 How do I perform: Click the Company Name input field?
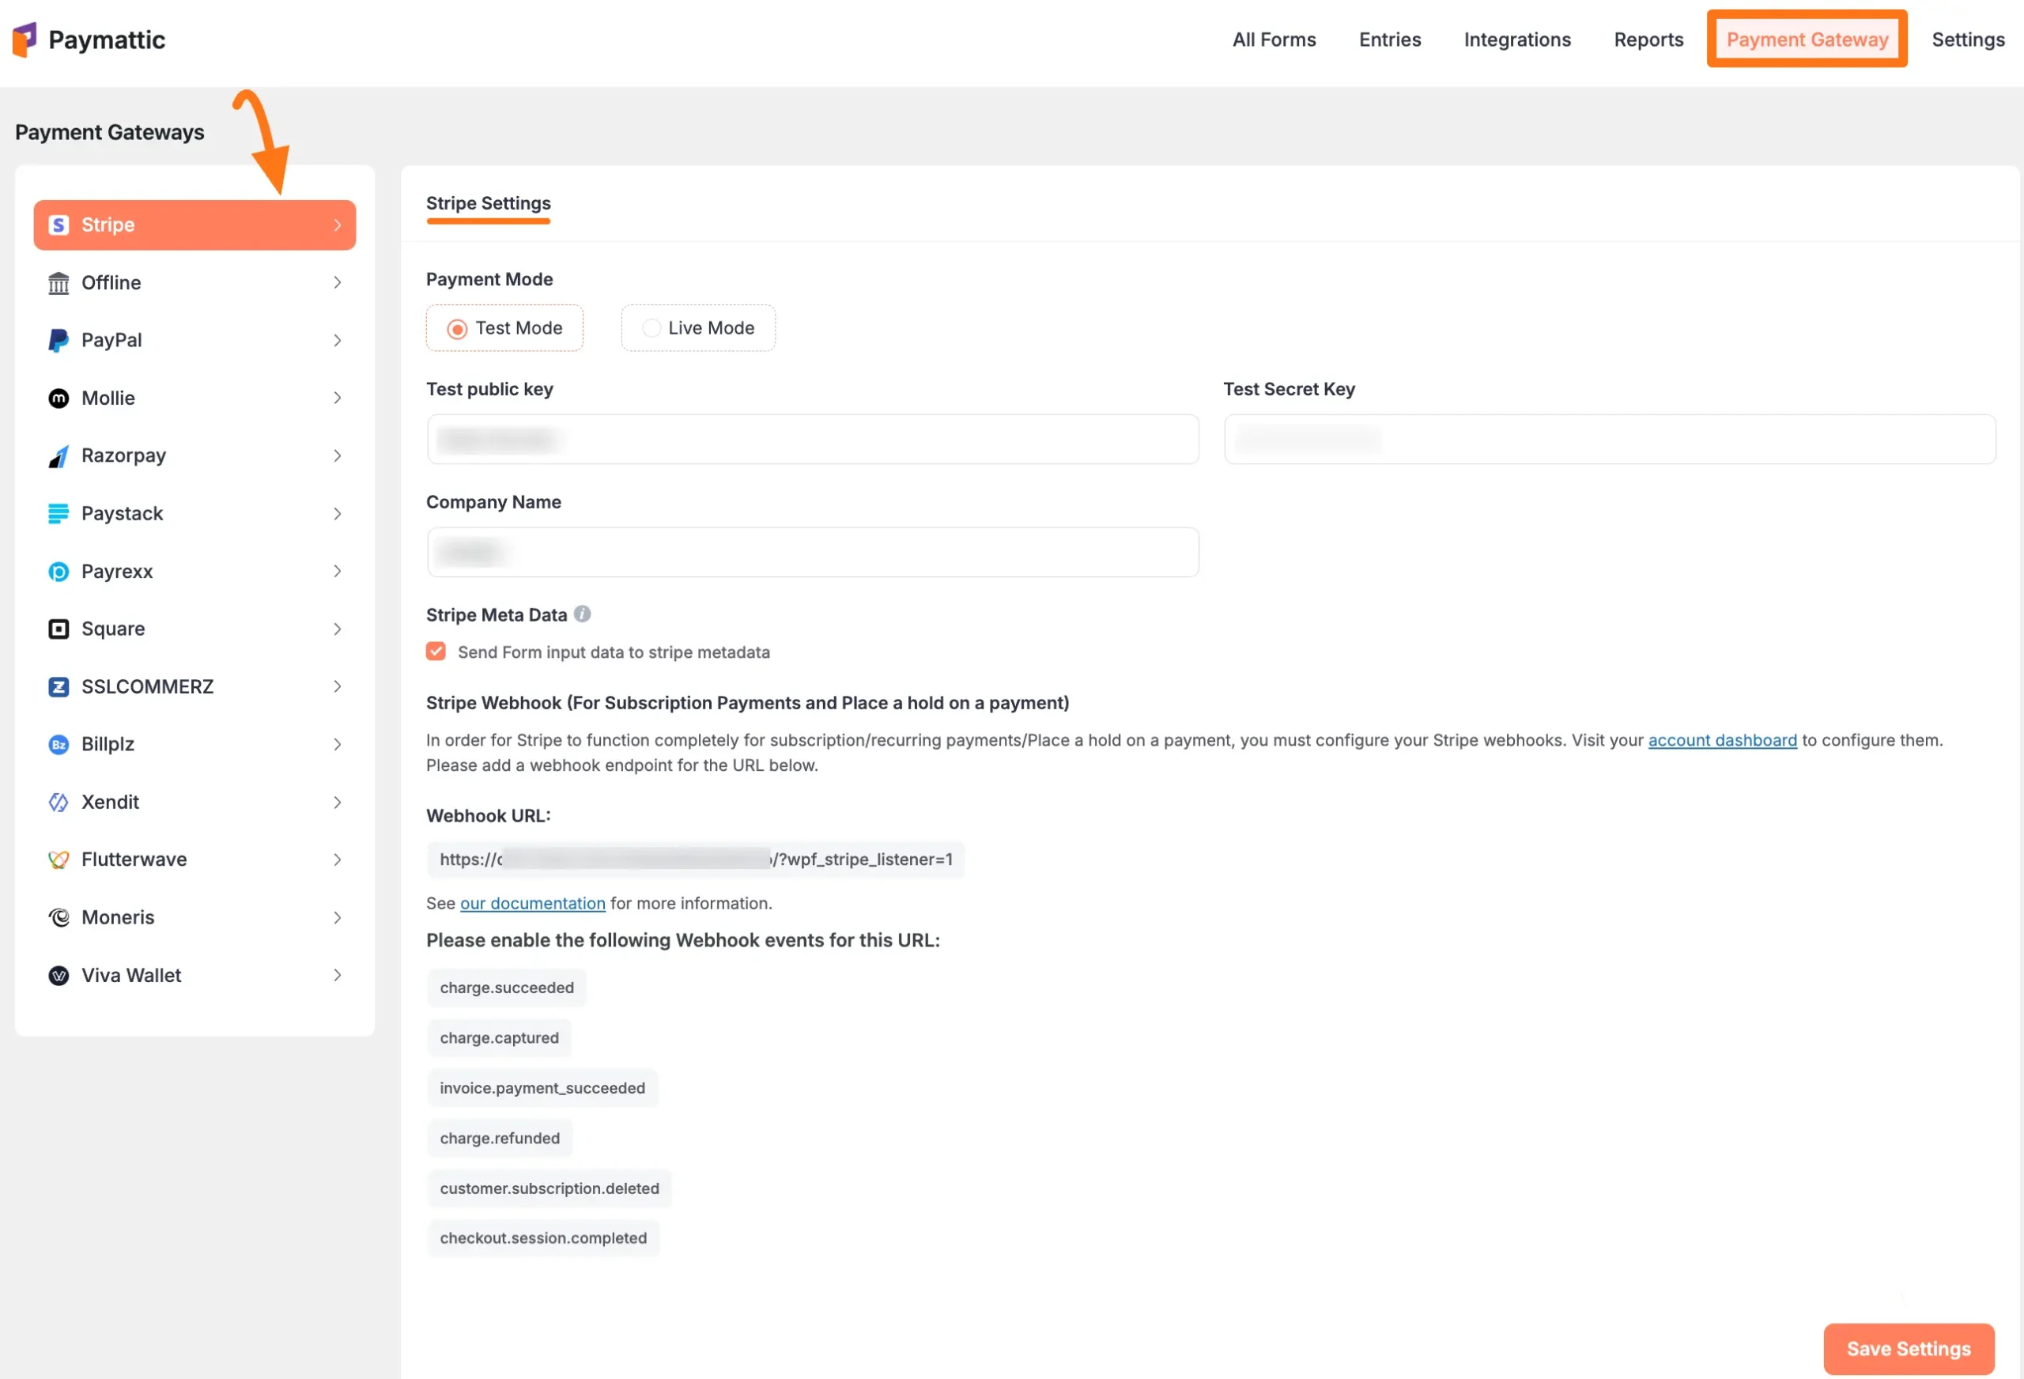coord(813,552)
